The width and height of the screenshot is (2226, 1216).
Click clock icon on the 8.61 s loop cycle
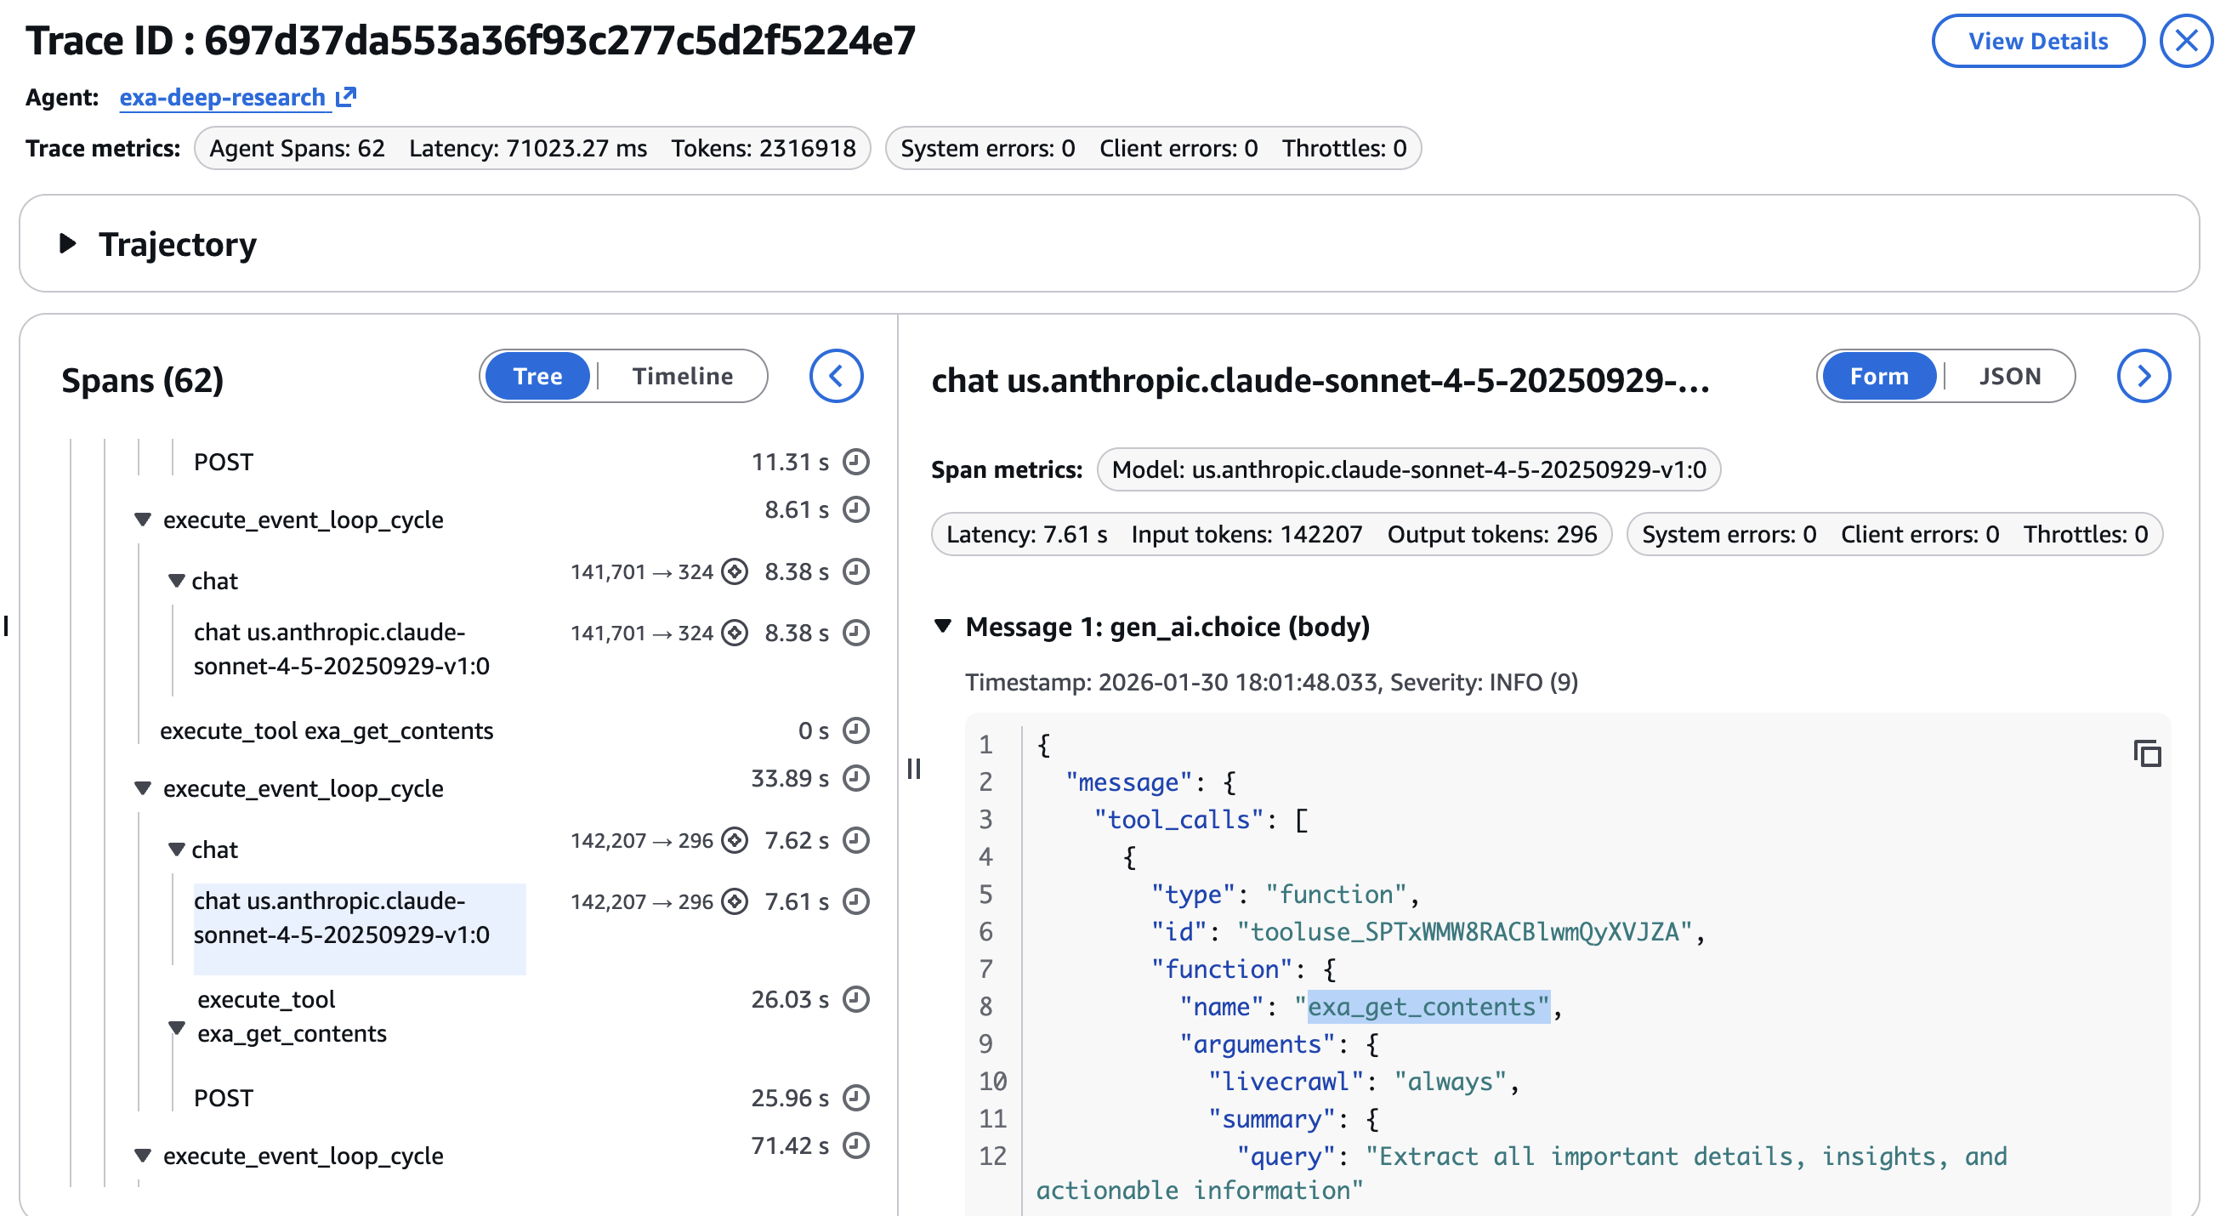click(855, 509)
